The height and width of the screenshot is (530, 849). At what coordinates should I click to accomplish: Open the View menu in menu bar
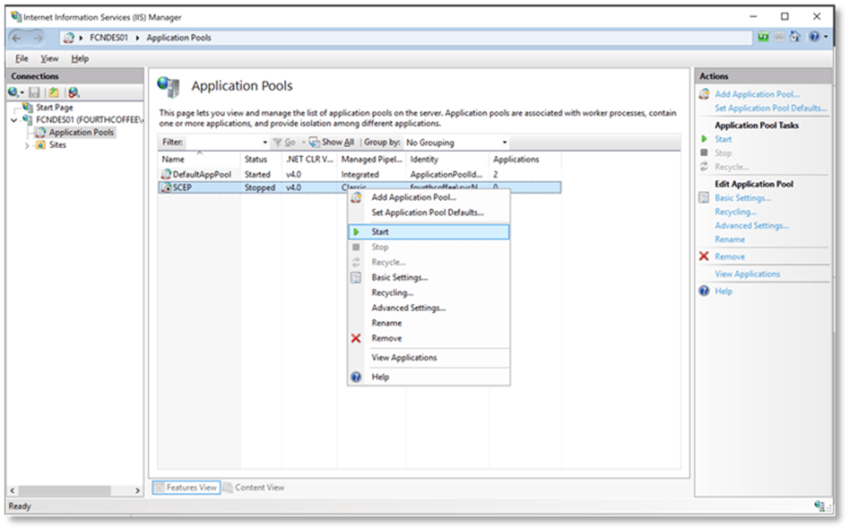49,58
